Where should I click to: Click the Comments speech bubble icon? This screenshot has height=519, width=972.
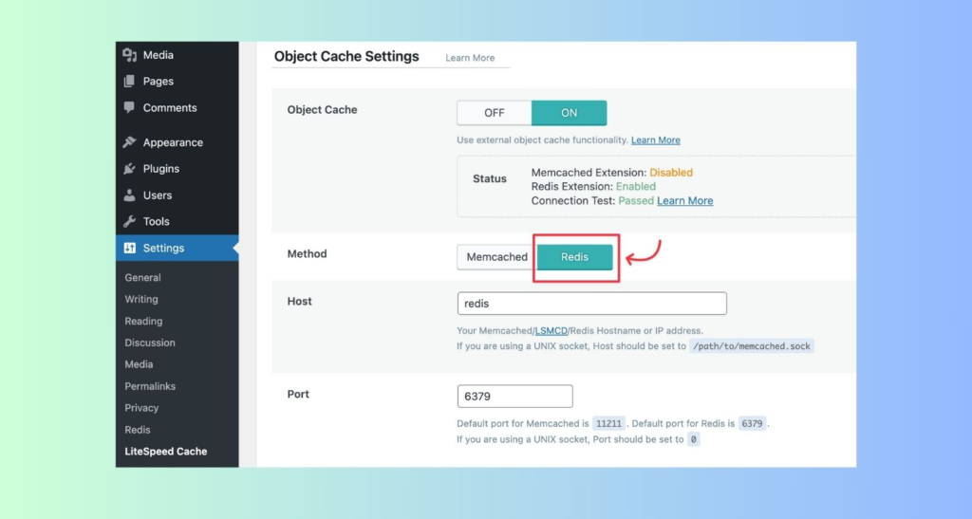(x=129, y=107)
